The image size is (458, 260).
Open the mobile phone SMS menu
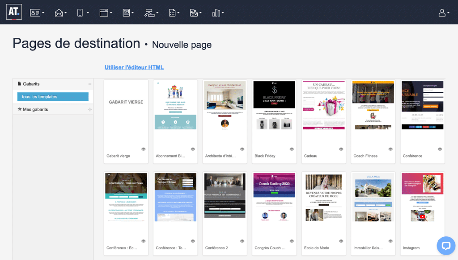click(x=82, y=13)
